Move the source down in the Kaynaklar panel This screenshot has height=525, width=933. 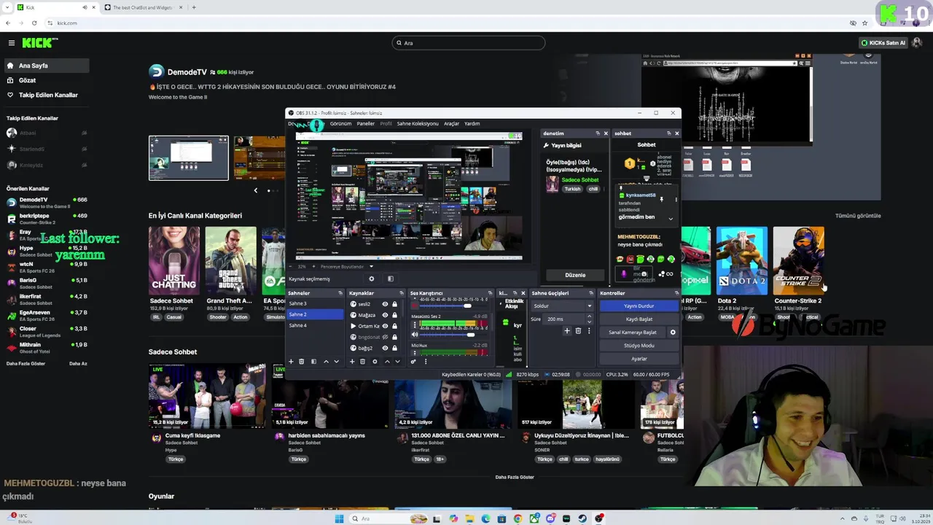(397, 362)
